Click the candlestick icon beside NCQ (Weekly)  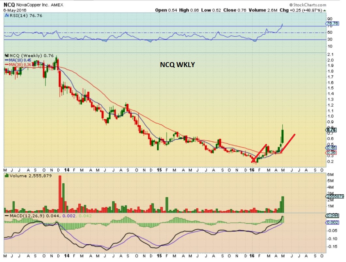[x=7, y=56]
